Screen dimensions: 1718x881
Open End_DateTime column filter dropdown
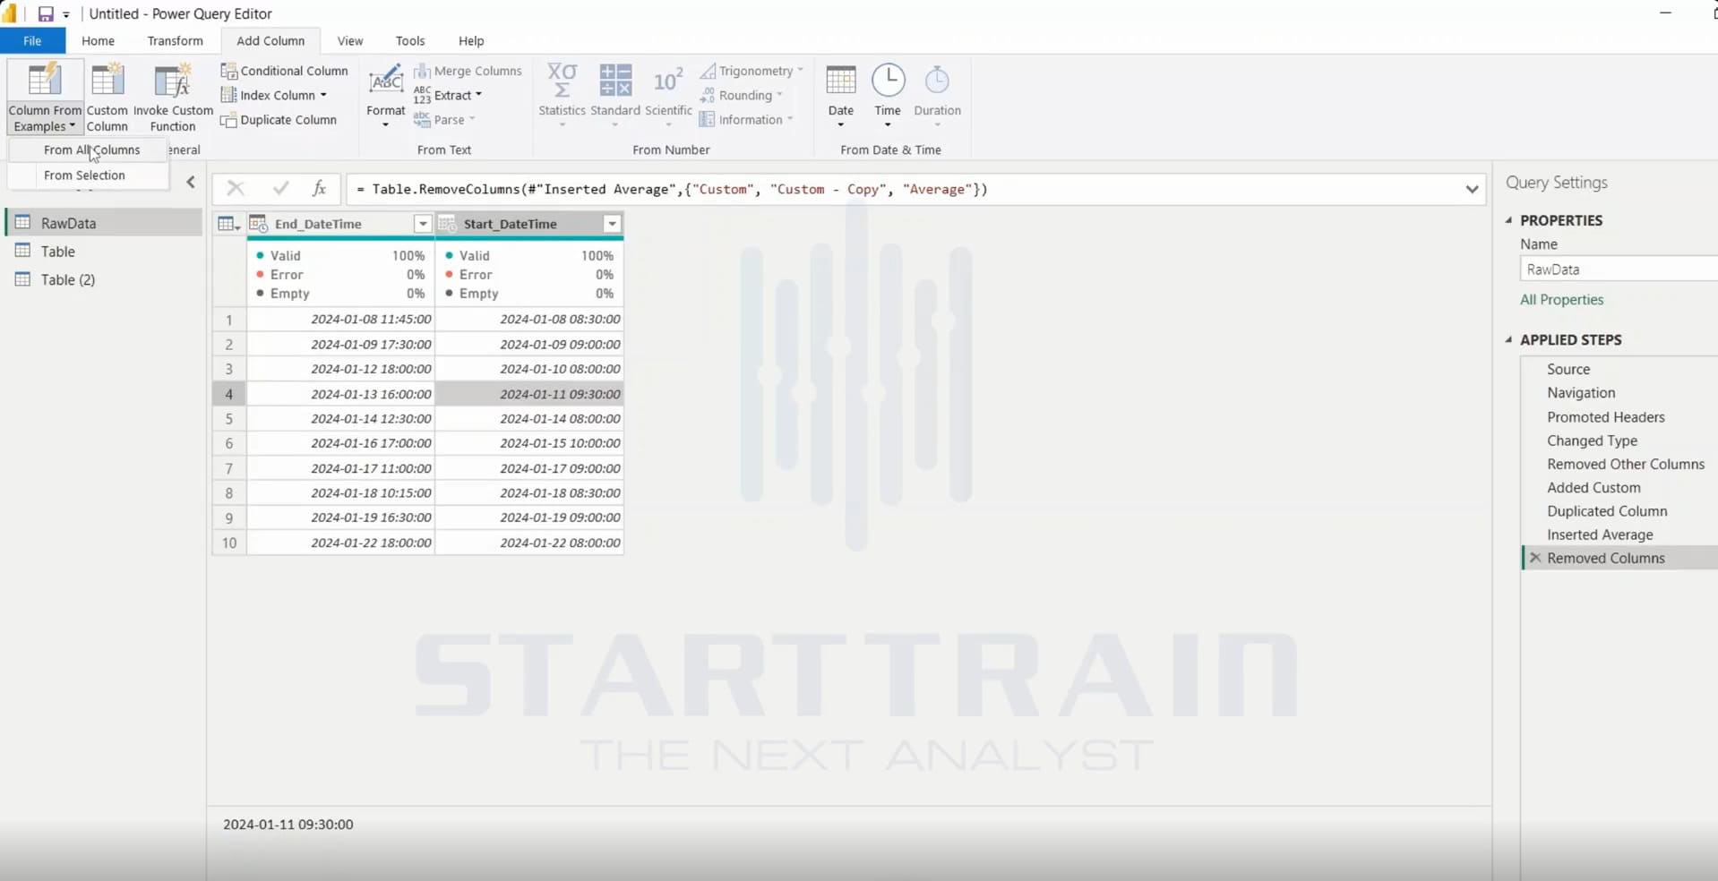coord(423,224)
